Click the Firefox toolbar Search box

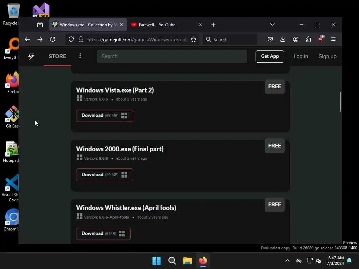tap(230, 39)
